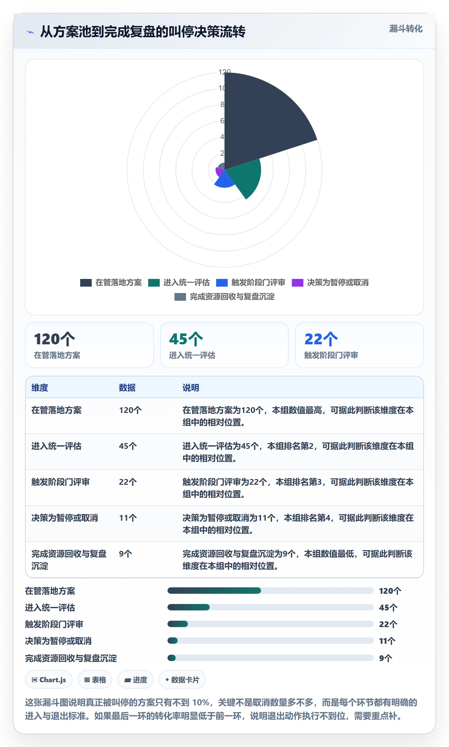Screen dimensions: 449x747
Task: Select the 22个 触发阶段门评审 data card
Action: (360, 345)
